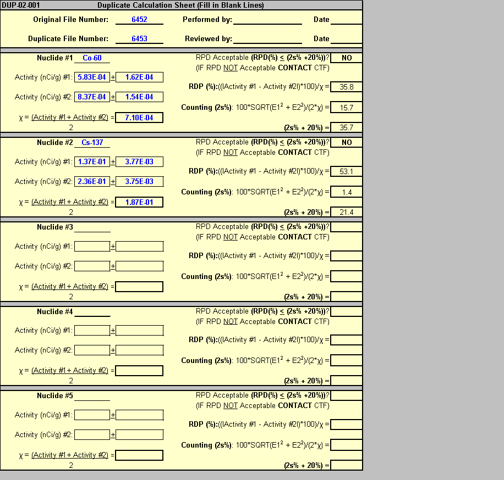
Task: Select Nuclide #1 Activity #2 value 8.37E-04
Action: pos(92,97)
